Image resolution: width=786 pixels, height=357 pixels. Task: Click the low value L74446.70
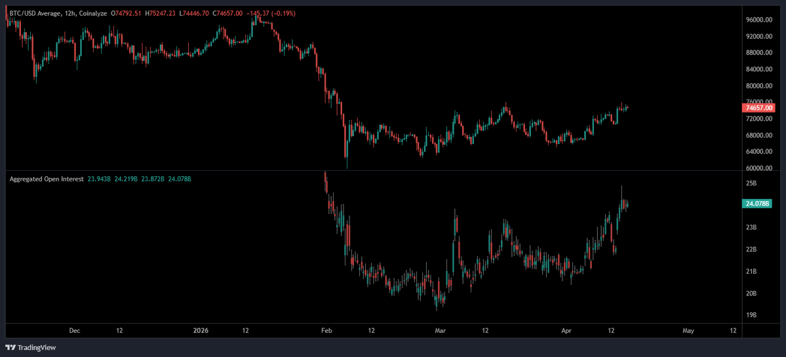[x=194, y=14]
